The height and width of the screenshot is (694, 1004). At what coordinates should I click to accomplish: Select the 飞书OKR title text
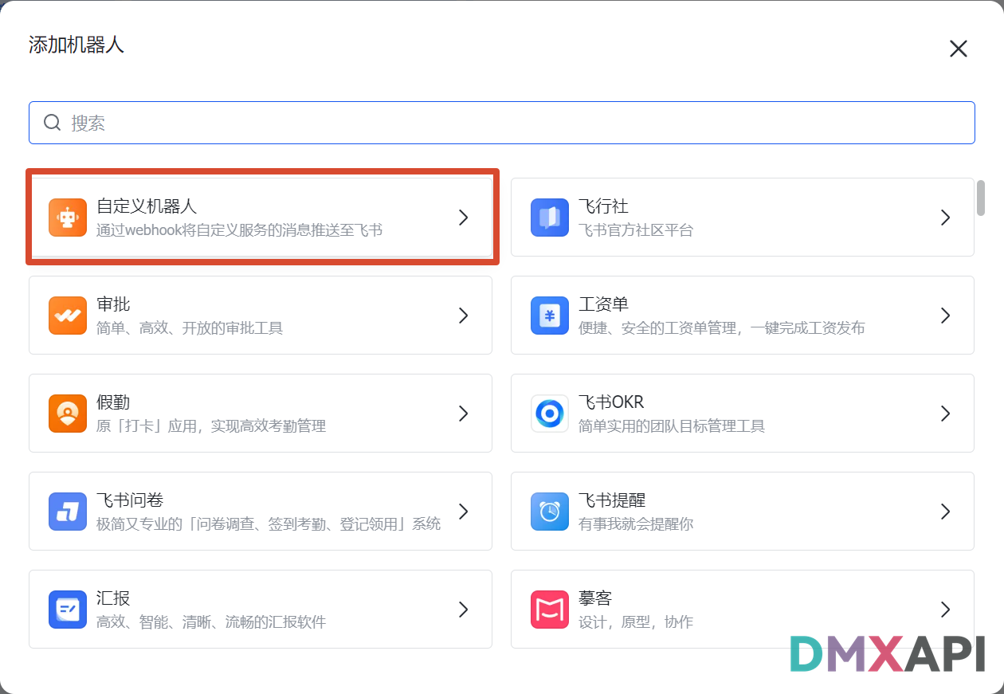tap(611, 402)
